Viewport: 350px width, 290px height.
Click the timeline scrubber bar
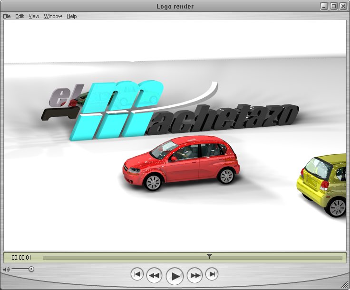(193, 258)
